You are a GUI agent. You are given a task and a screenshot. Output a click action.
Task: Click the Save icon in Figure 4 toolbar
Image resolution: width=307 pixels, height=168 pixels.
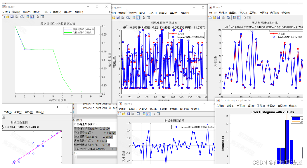[x=117, y=17]
